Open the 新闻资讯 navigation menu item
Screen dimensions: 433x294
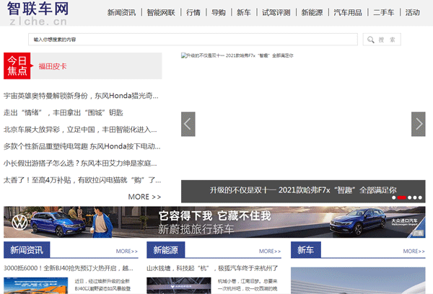121,12
